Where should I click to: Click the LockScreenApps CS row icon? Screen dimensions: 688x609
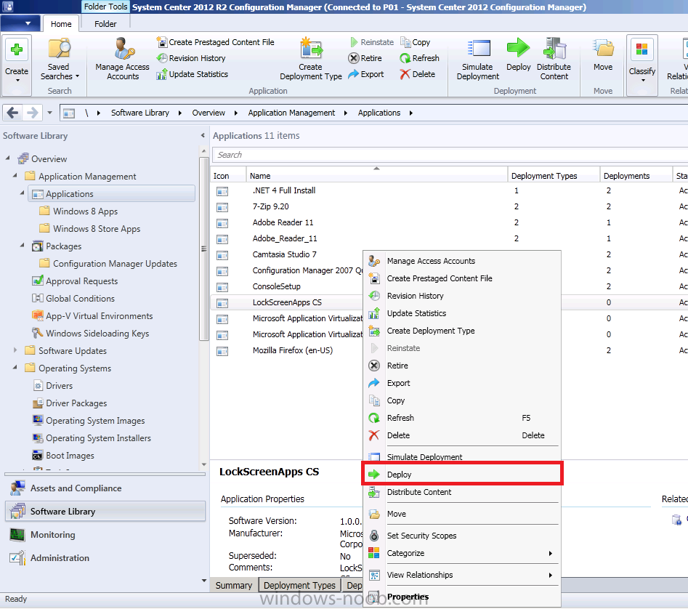tap(222, 303)
